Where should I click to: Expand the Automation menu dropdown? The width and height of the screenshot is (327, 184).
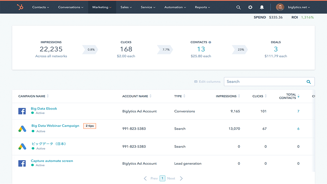point(175,7)
